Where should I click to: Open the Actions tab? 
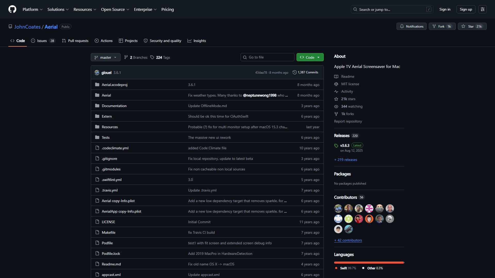pos(104,41)
